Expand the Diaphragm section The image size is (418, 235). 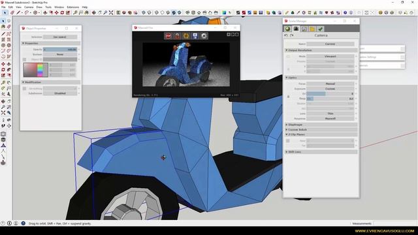coord(321,125)
